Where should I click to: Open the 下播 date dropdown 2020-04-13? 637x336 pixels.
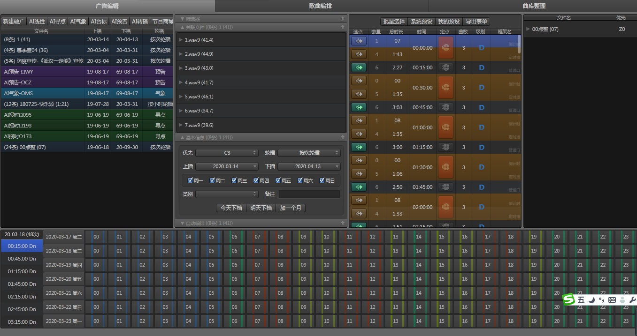[309, 166]
